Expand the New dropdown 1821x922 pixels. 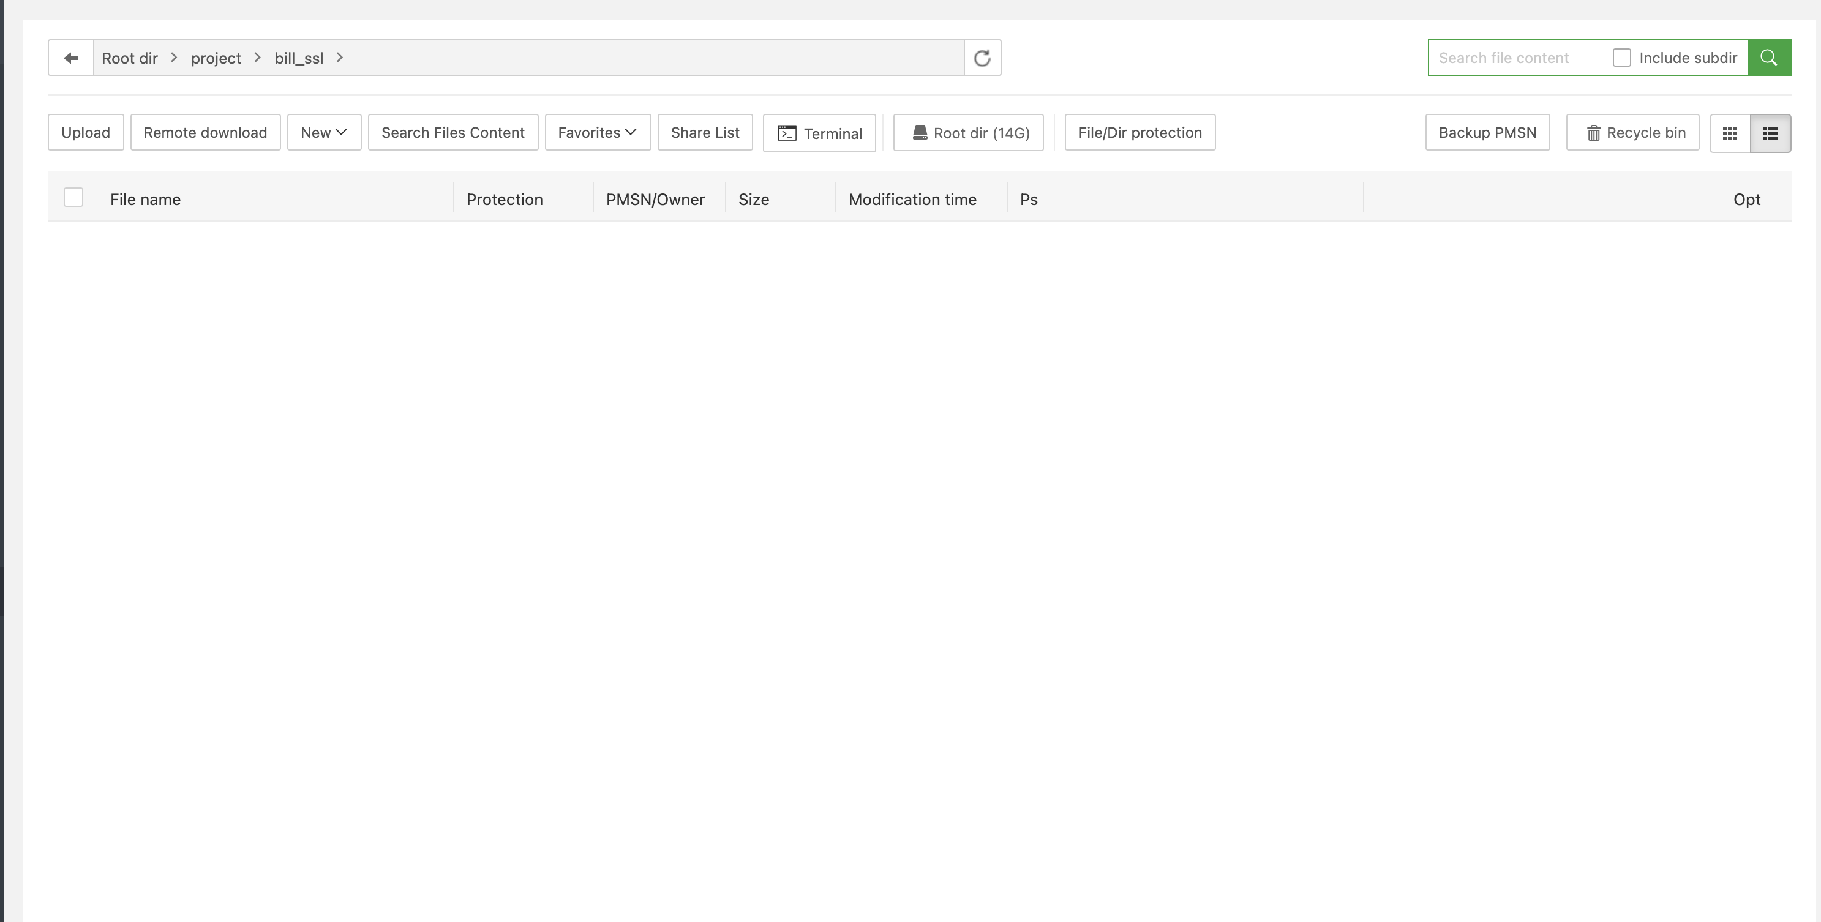(324, 133)
